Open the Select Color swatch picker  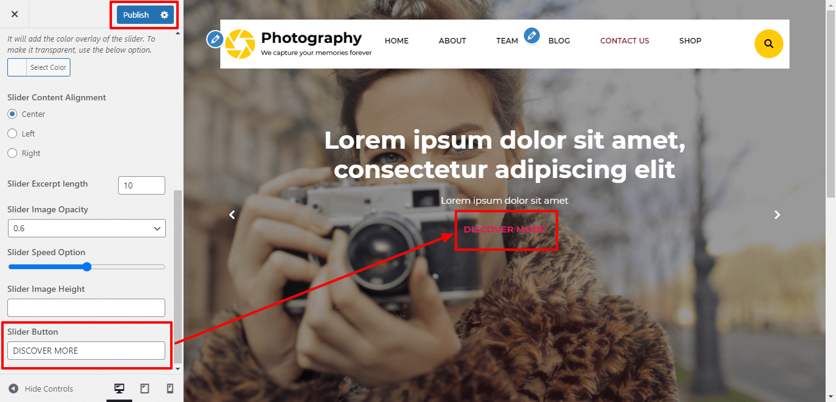[39, 67]
